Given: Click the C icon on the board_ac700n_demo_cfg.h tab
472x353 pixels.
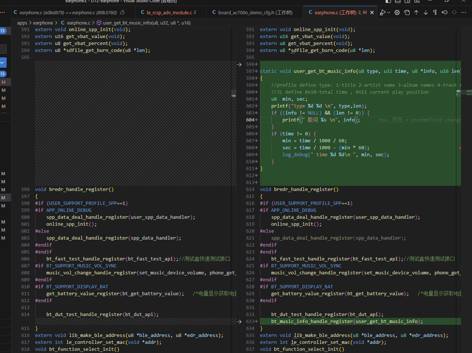Looking at the screenshot, I should pos(214,12).
